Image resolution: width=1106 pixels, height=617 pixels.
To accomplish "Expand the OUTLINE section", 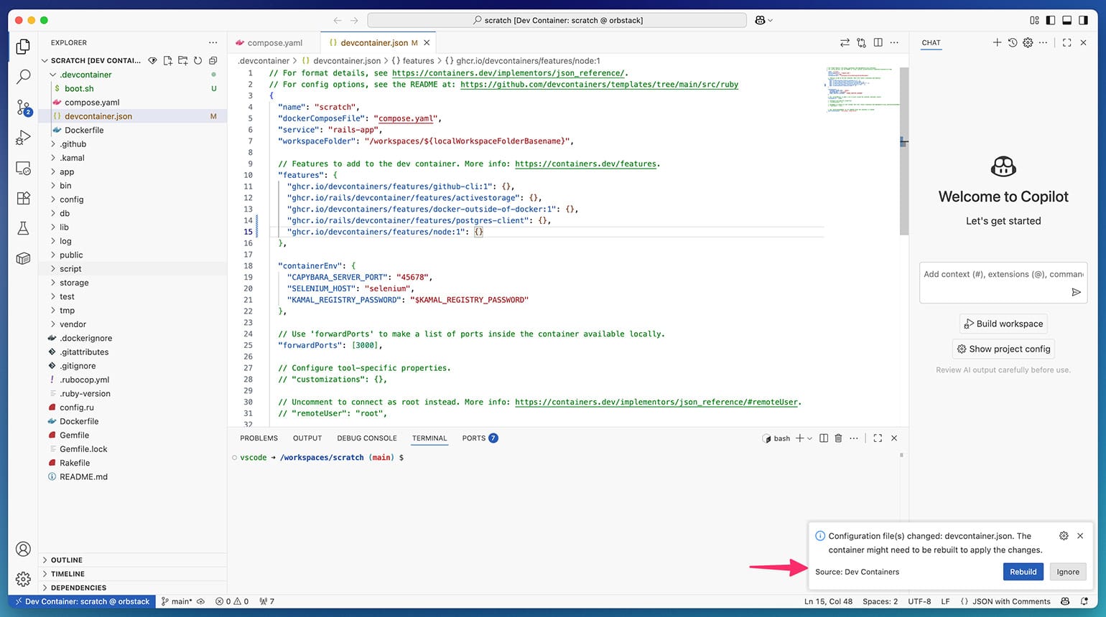I will tap(66, 560).
